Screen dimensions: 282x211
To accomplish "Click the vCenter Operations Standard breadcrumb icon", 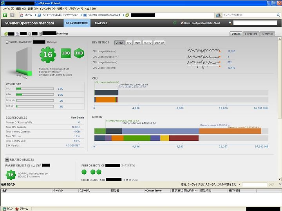I will point(85,15).
